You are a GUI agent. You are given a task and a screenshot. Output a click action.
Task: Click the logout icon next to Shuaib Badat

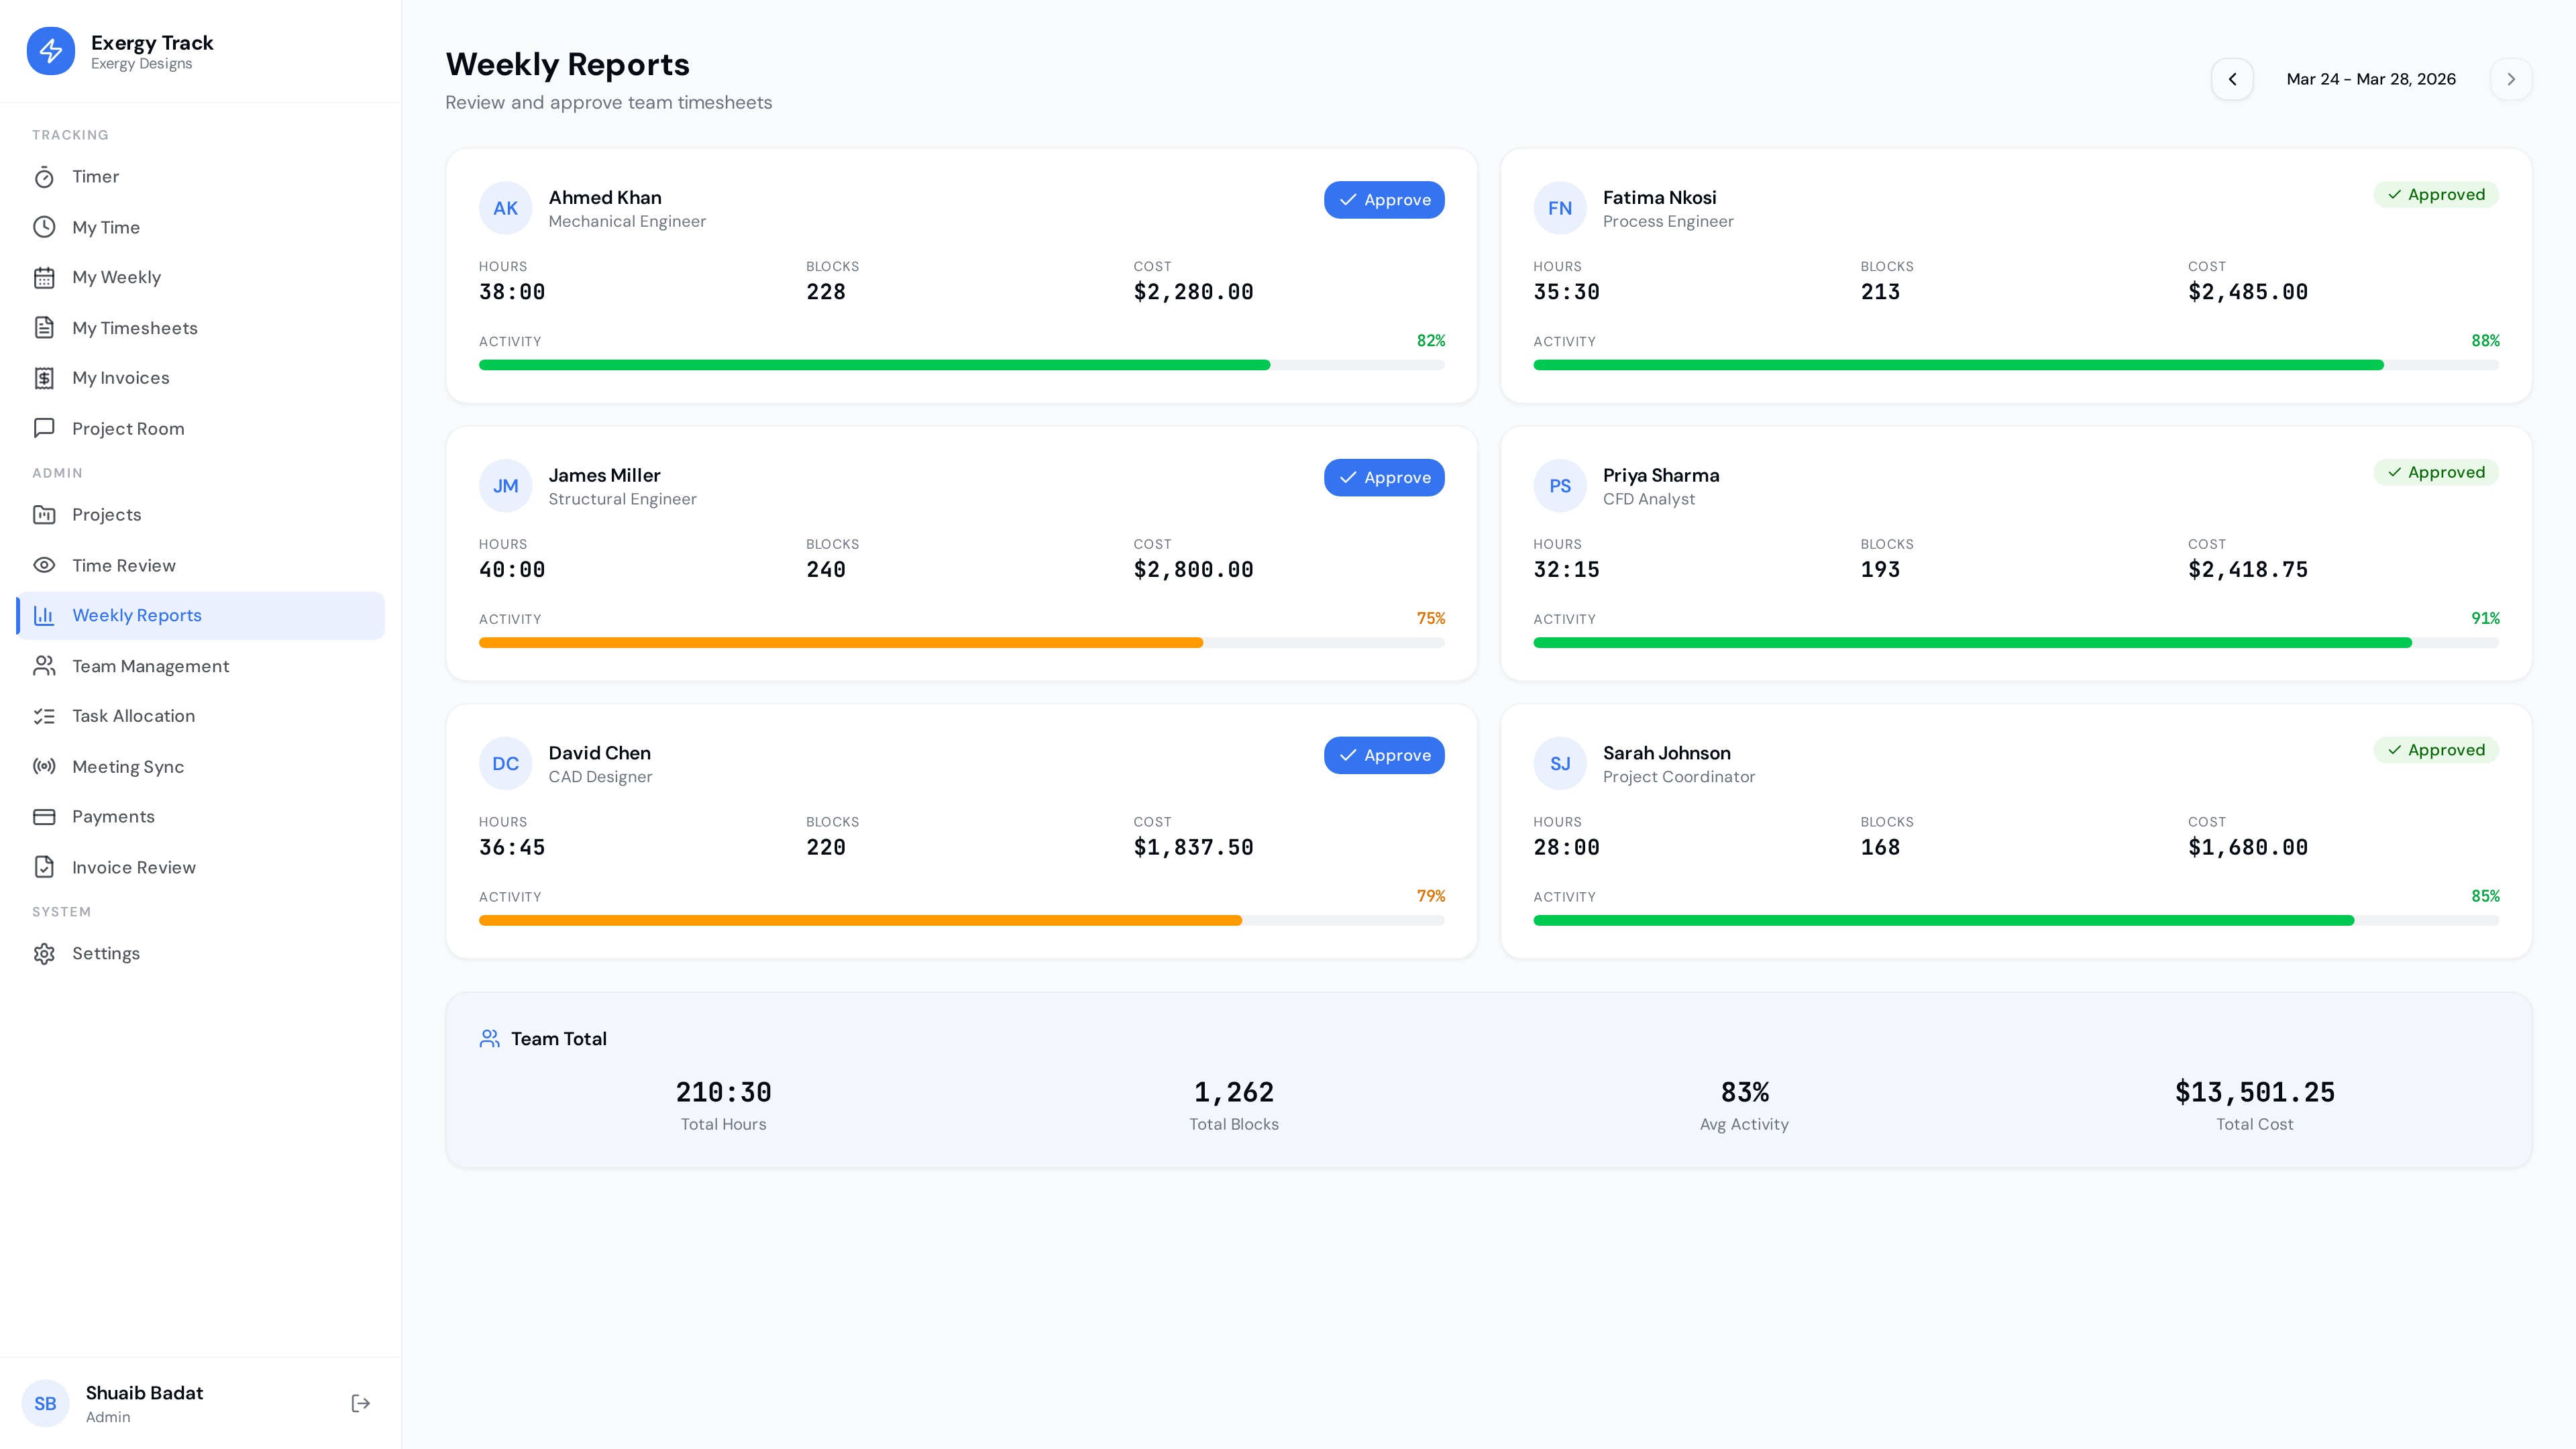[360, 1403]
